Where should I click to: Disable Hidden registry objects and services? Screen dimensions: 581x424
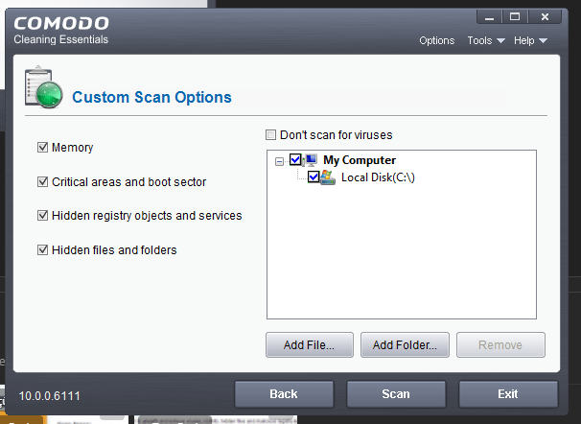point(42,216)
